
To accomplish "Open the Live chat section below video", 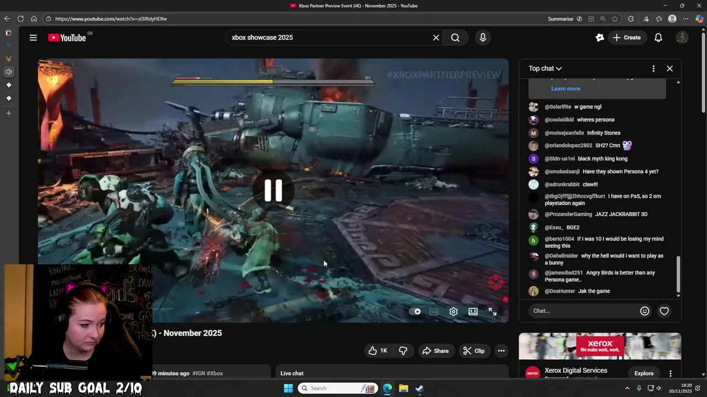I will (392, 373).
